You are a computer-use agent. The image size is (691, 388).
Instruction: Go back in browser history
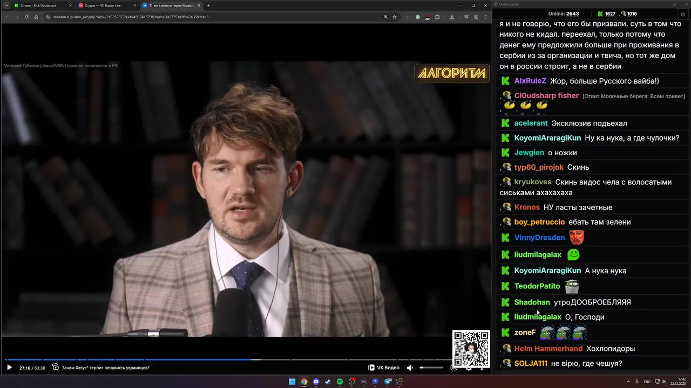pos(7,17)
